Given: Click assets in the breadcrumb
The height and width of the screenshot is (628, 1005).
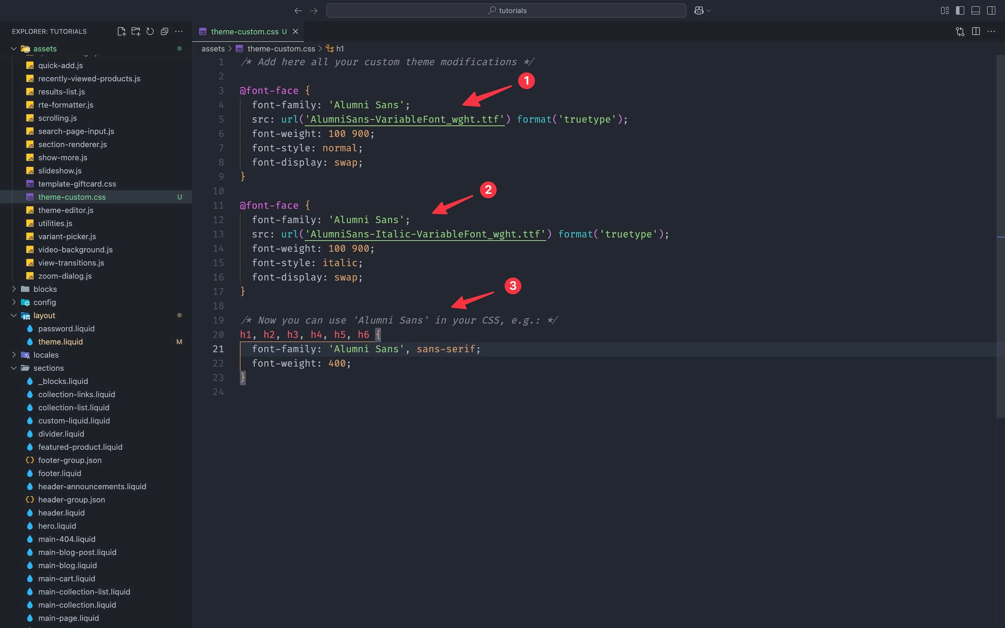Looking at the screenshot, I should click(x=213, y=48).
